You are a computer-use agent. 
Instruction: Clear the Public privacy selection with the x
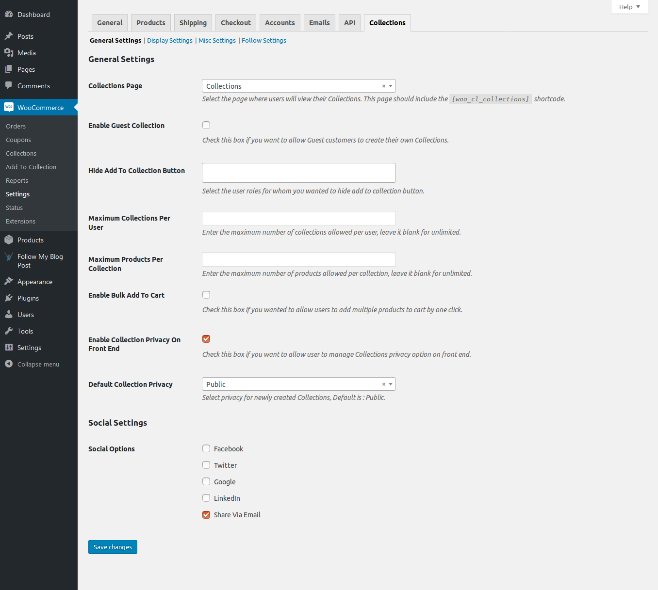pos(383,384)
